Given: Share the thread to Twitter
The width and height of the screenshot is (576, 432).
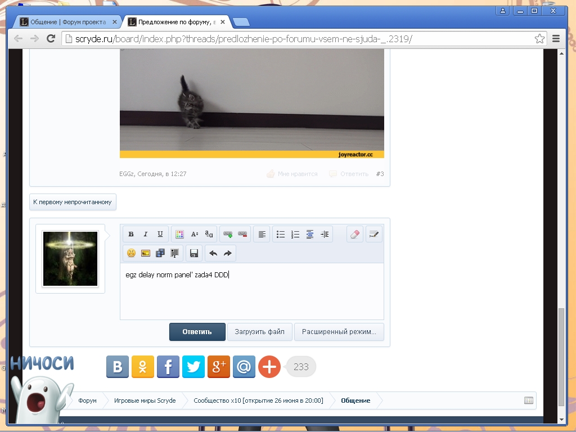Looking at the screenshot, I should click(x=193, y=366).
